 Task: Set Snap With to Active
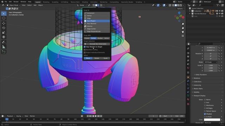pyautogui.click(x=107, y=38)
